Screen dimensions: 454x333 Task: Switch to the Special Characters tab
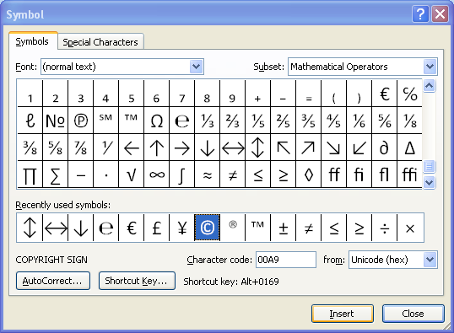click(x=100, y=42)
